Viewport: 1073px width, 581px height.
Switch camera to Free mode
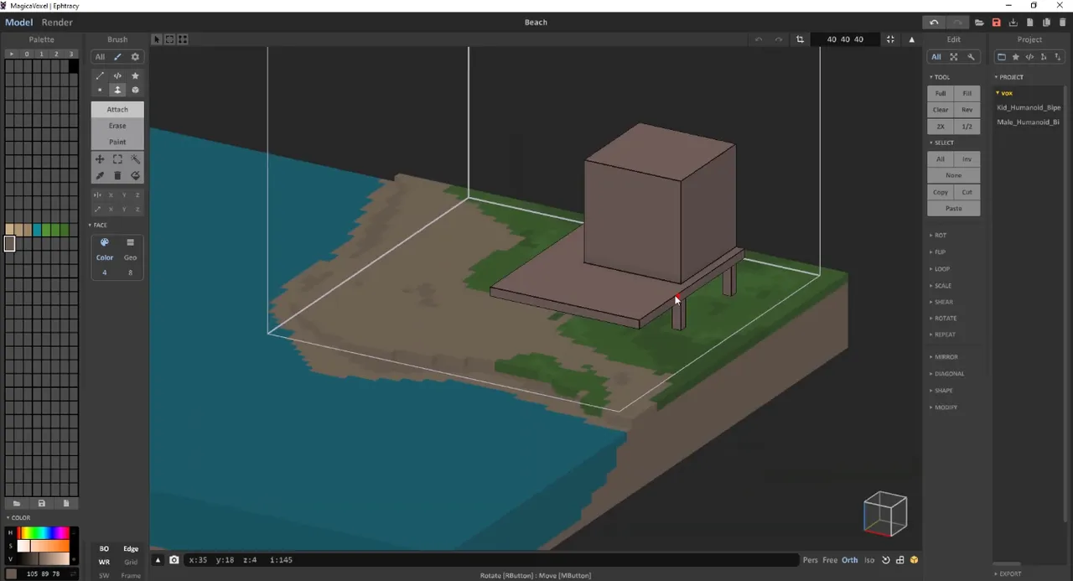830,560
